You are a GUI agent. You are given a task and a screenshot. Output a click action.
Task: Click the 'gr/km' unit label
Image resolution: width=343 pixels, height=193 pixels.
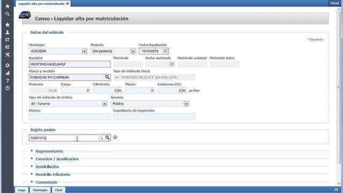194,91
